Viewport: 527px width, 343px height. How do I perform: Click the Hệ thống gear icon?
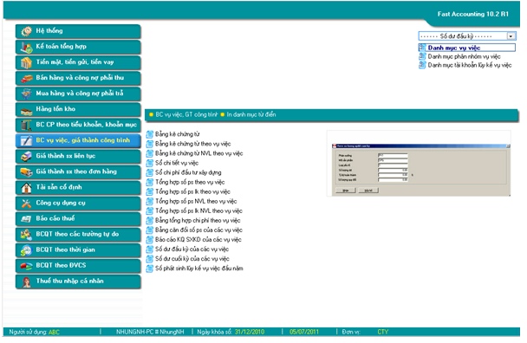tap(26, 31)
